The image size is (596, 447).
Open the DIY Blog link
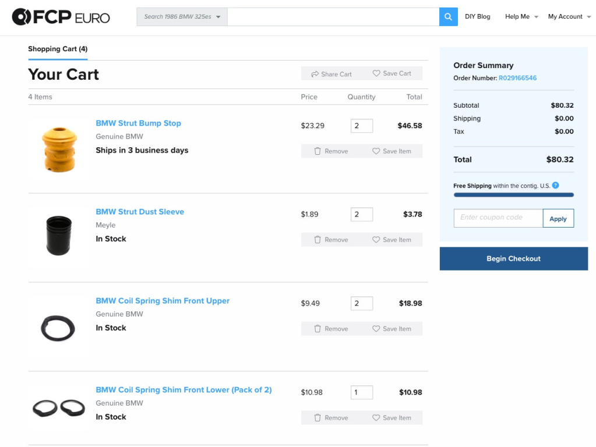coord(477,17)
